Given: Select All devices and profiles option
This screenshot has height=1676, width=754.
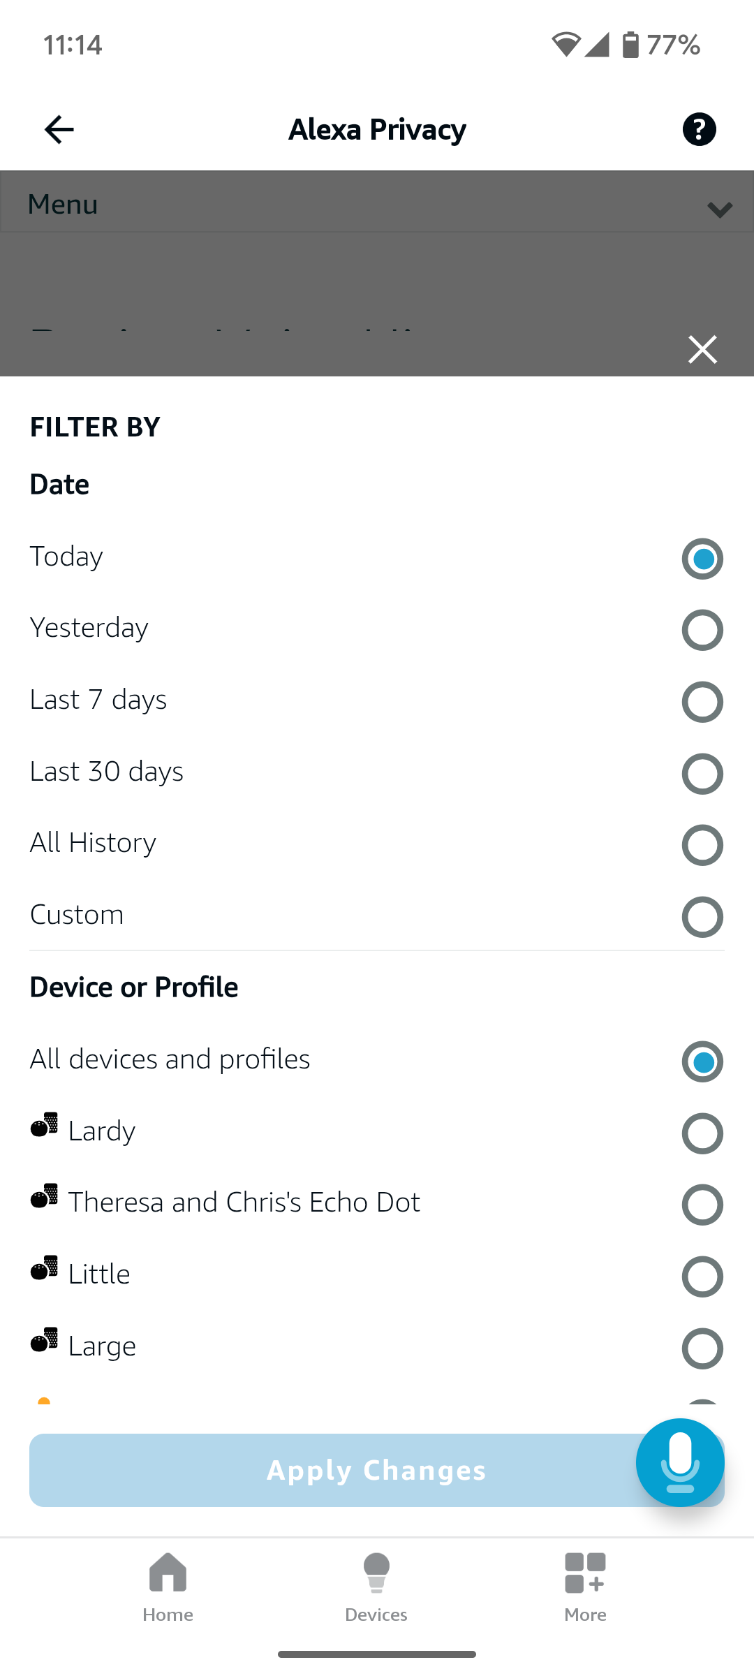Looking at the screenshot, I should 702,1061.
